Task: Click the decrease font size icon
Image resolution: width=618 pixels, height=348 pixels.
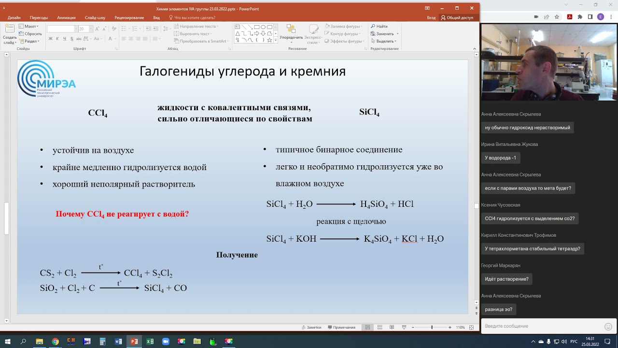Action: 104,29
